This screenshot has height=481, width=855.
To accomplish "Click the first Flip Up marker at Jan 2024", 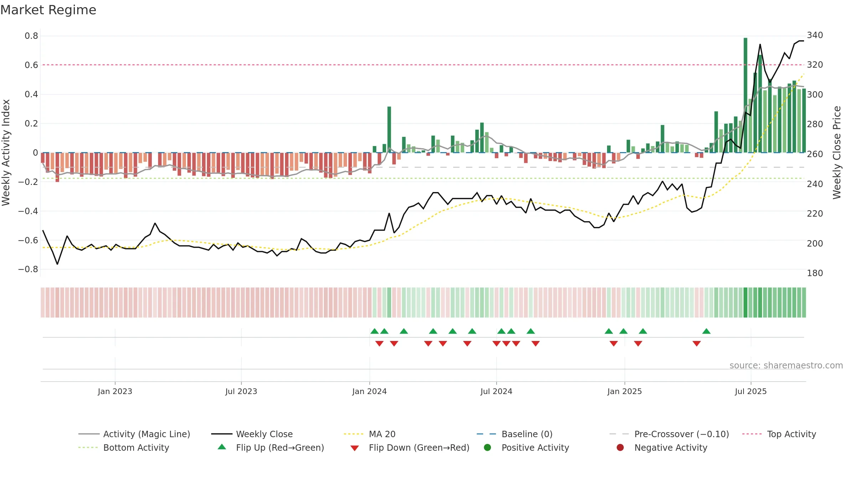I will coord(374,331).
